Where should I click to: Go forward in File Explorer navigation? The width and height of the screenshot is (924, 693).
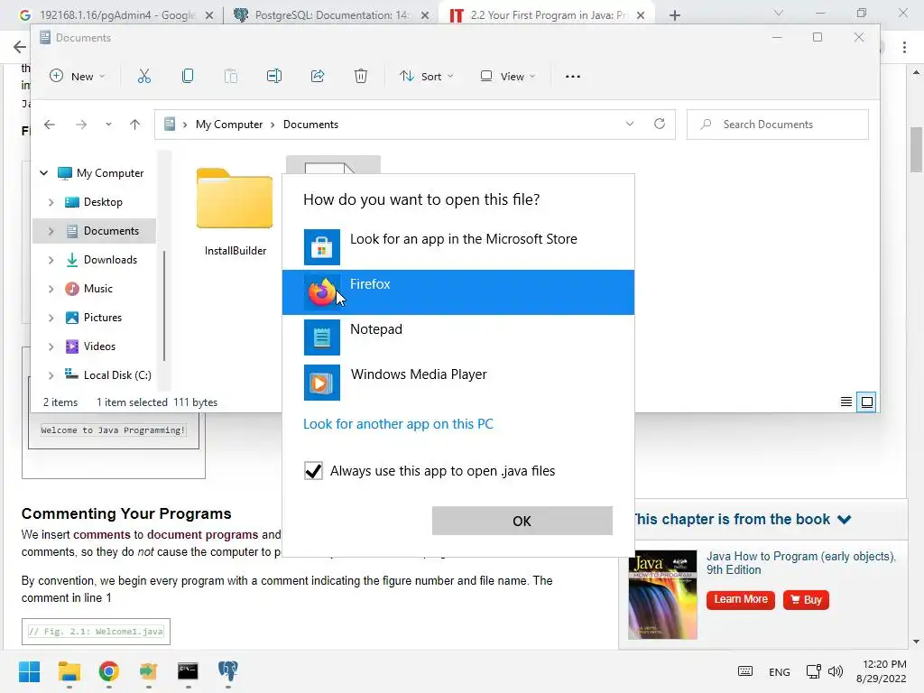click(81, 125)
